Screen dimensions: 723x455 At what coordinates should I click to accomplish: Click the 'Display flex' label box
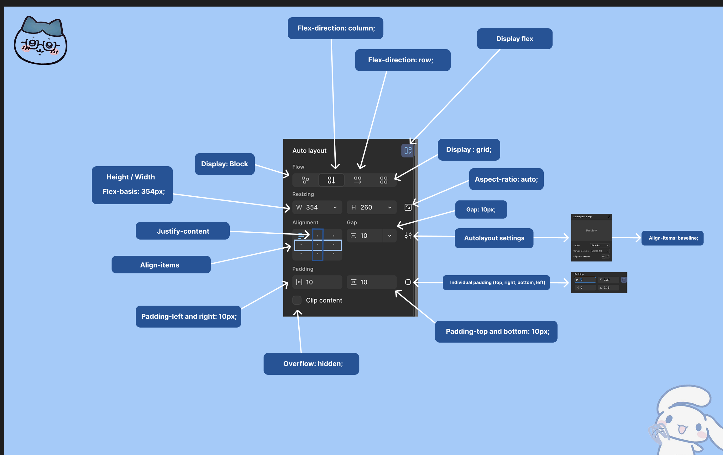(515, 39)
